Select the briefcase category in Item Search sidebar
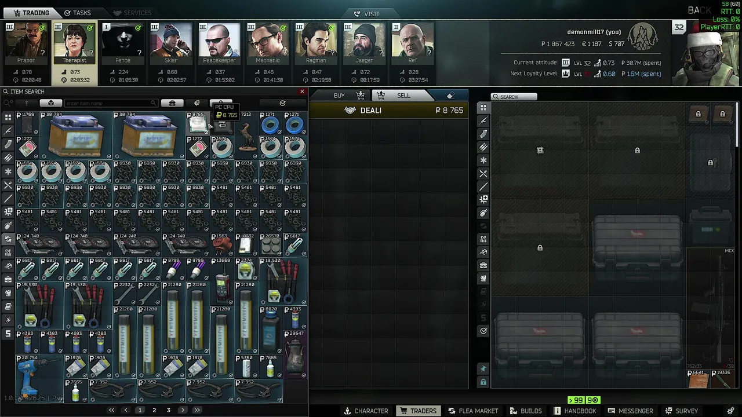 (8, 279)
